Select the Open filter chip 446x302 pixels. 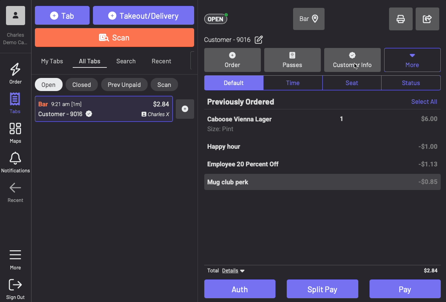click(x=48, y=85)
